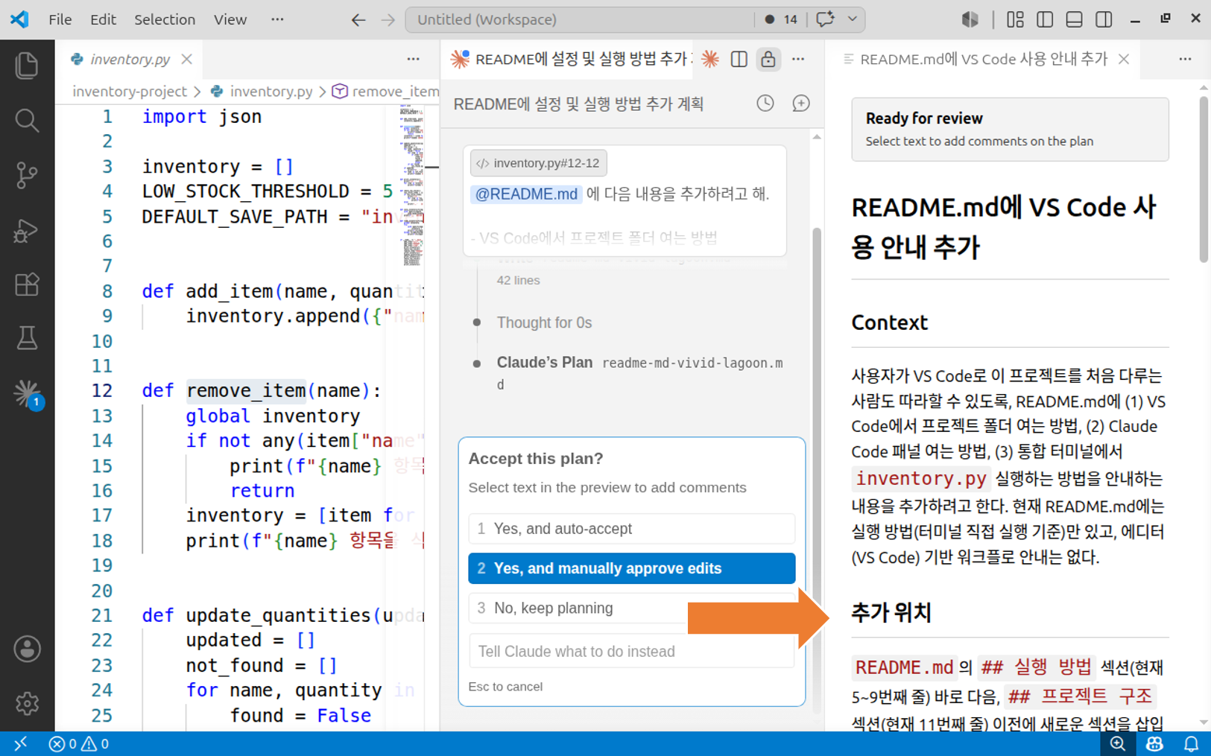
Task: Open the Run and Debug view
Action: 27,230
